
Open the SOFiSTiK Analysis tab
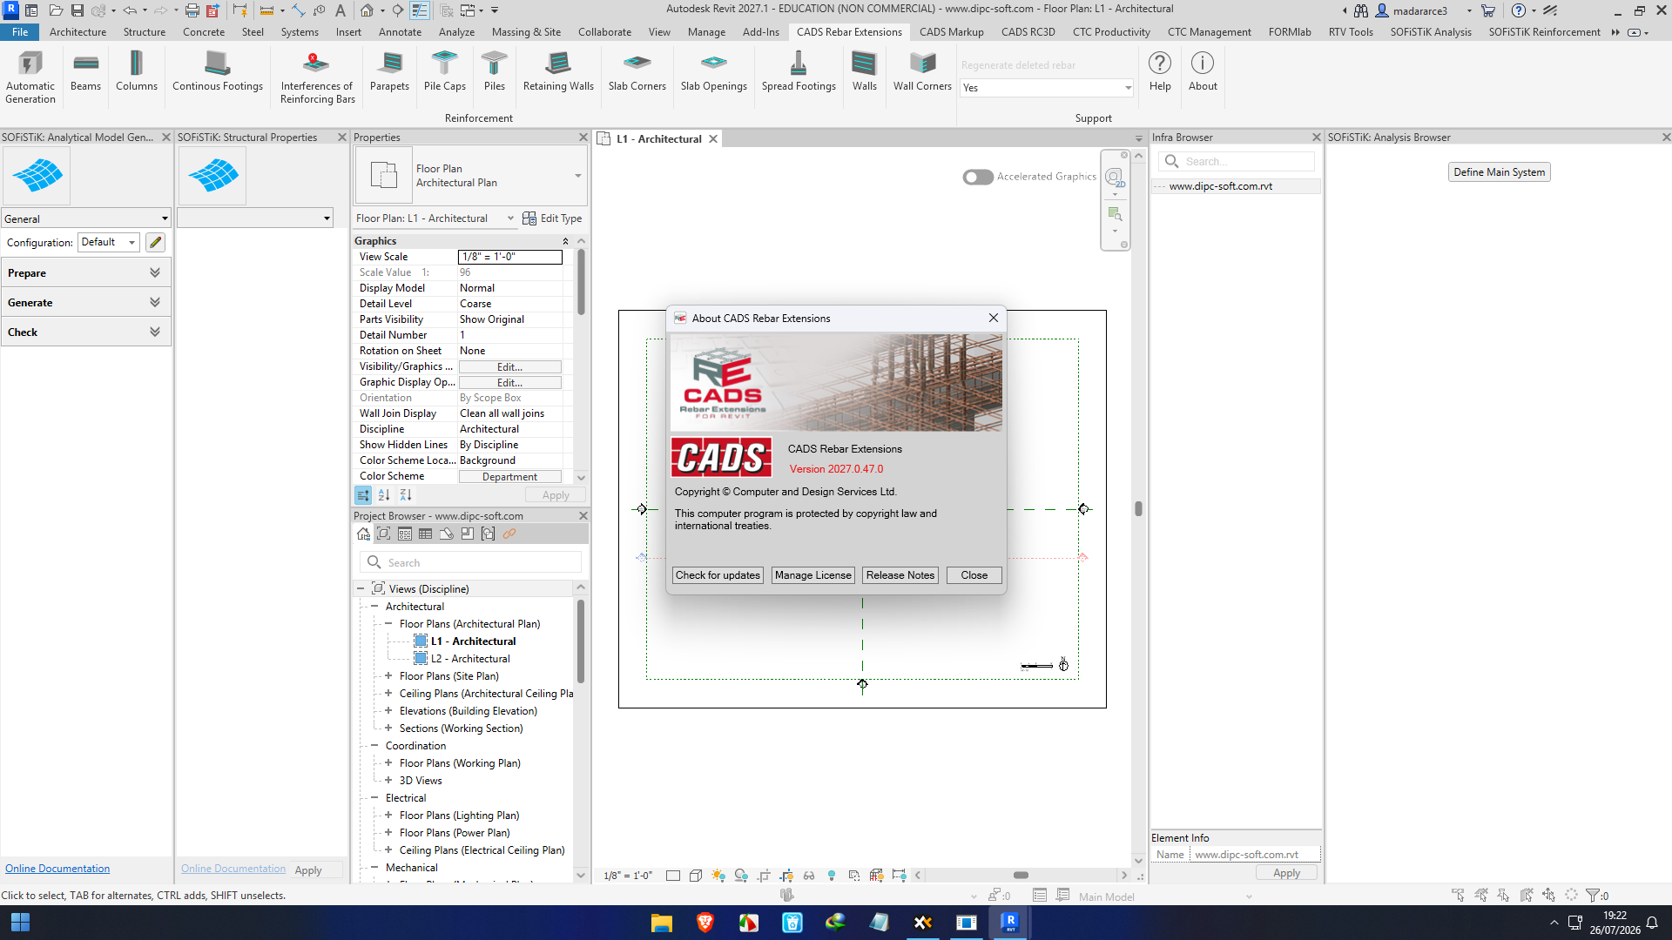(1431, 32)
